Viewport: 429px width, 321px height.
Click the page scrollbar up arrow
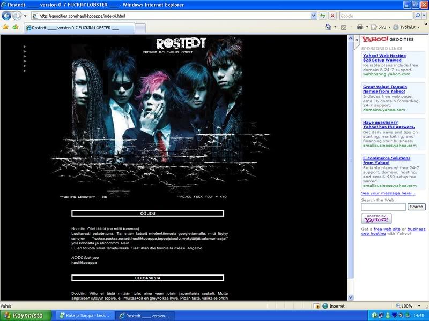tap(351, 38)
